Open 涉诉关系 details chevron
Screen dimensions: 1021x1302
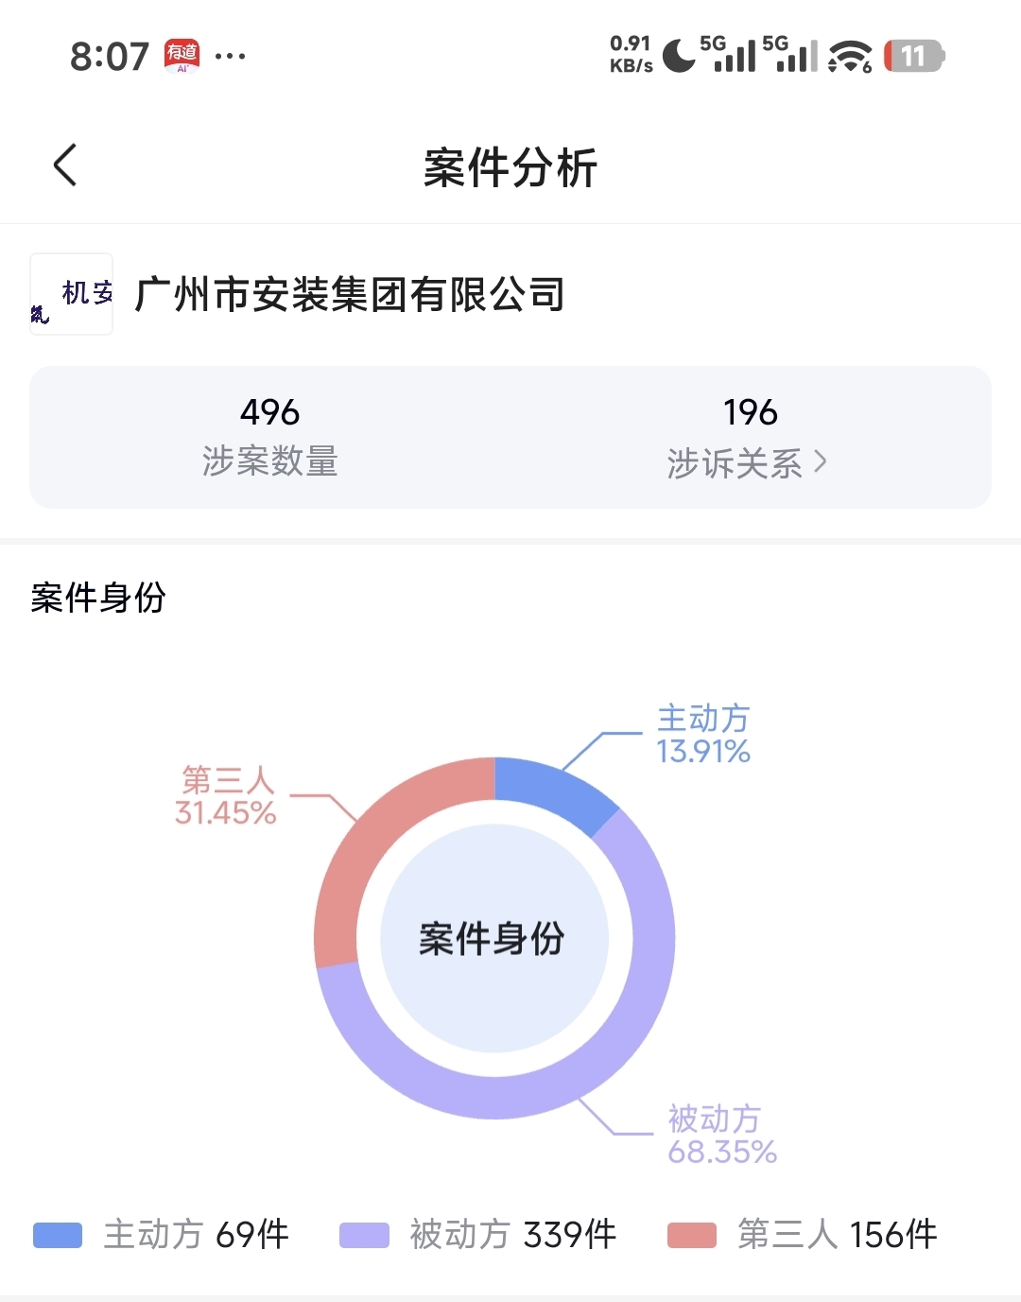point(821,461)
